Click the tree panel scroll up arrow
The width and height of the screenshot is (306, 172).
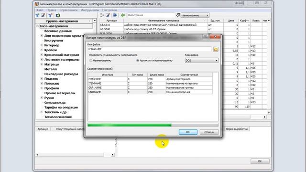pos(95,21)
